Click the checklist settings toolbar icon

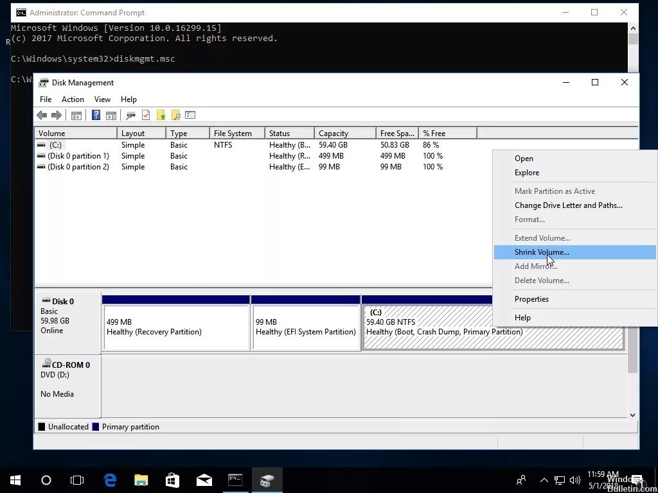coord(190,115)
